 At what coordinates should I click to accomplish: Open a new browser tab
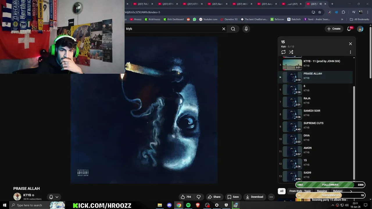332,4
